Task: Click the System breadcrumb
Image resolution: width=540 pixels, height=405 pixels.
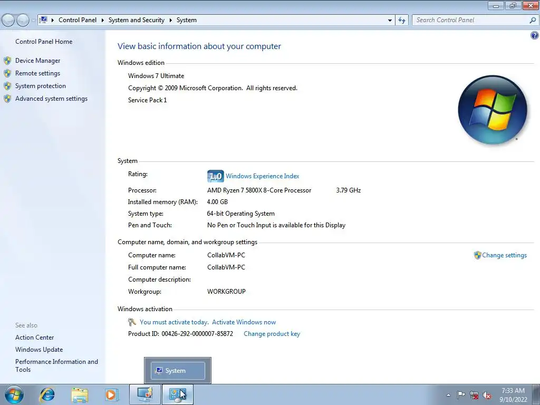Action: coord(186,20)
